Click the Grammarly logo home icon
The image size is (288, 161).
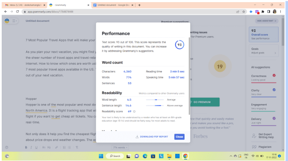point(7,21)
